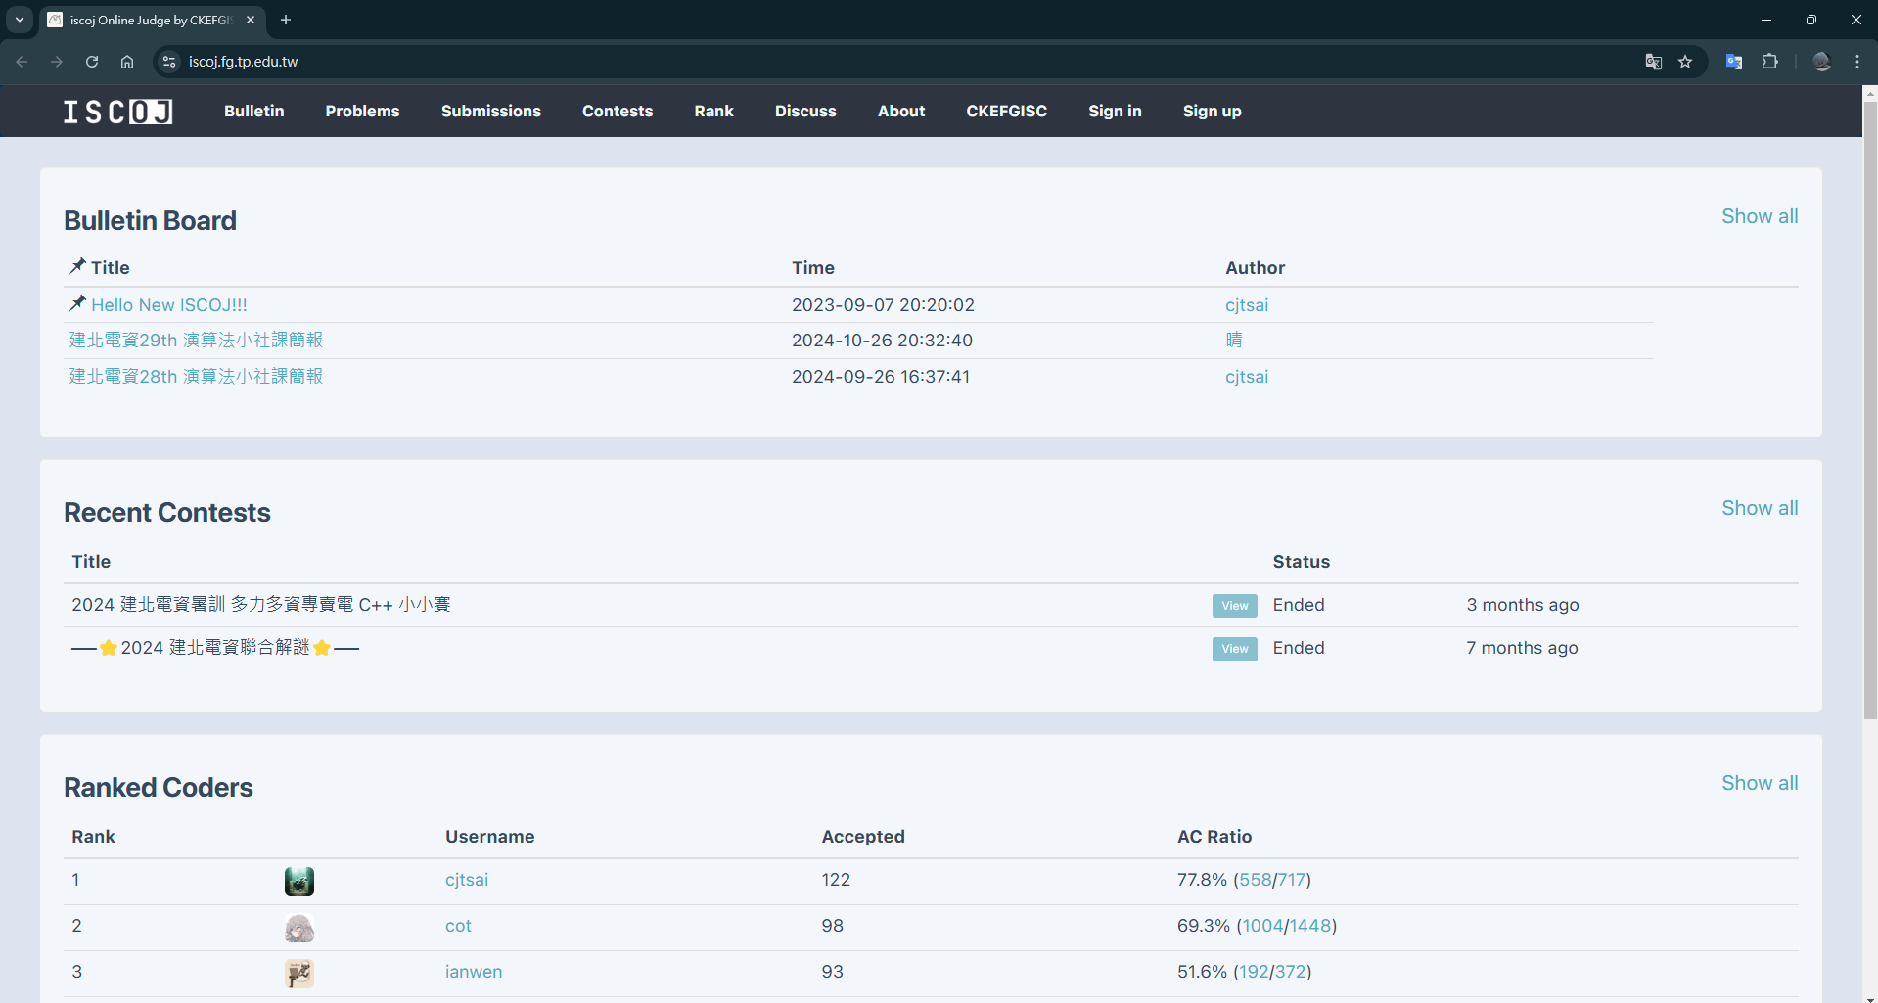Click the ISCOJ logo
The image size is (1878, 1003).
tap(118, 112)
